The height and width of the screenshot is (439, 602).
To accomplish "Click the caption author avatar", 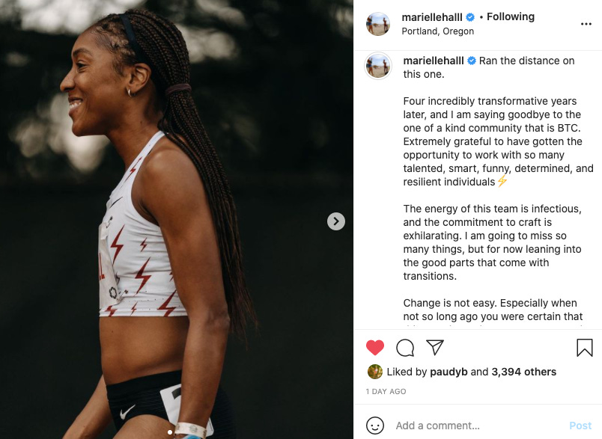I will coord(378,66).
